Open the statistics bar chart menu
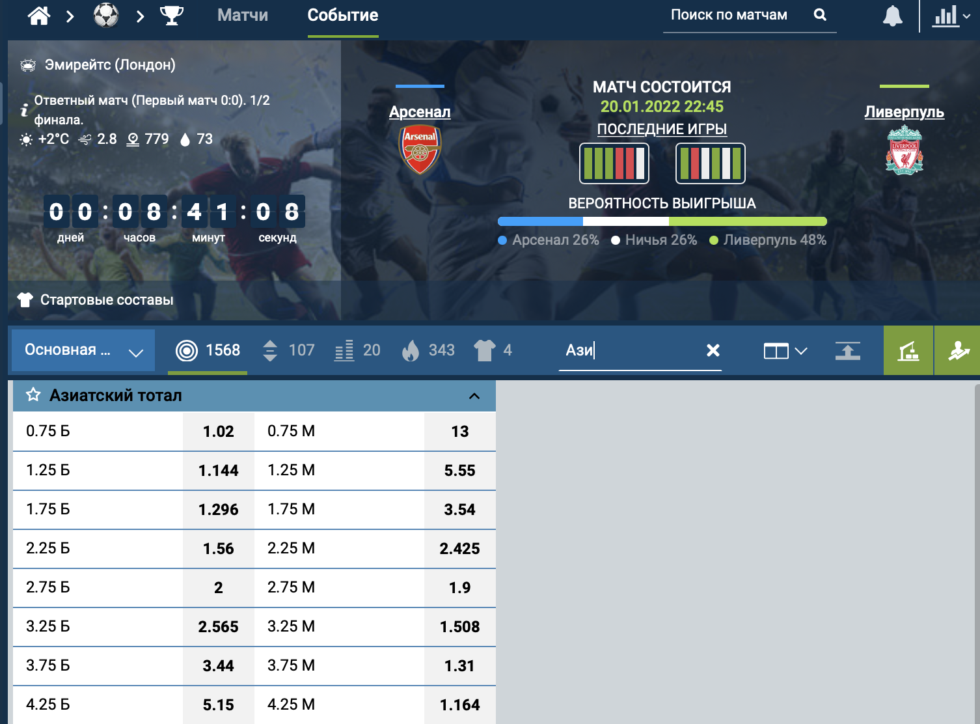The width and height of the screenshot is (980, 724). (x=951, y=16)
